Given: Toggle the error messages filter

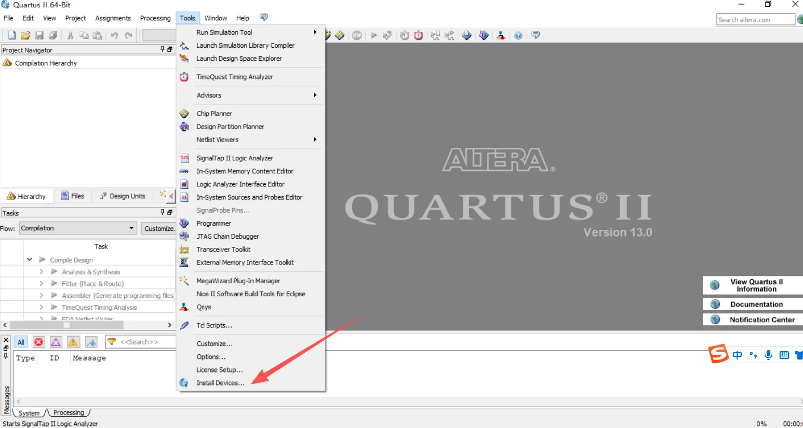Looking at the screenshot, I should point(38,342).
